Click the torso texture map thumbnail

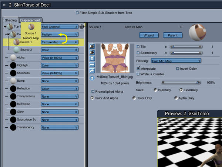115,58
